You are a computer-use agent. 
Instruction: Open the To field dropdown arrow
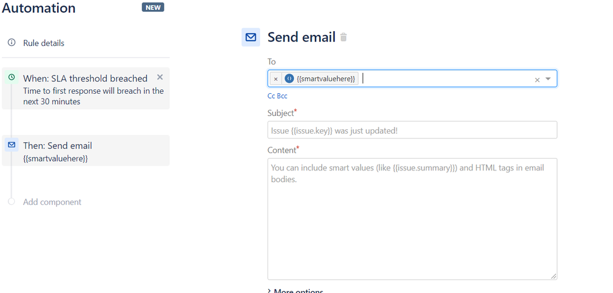(548, 79)
